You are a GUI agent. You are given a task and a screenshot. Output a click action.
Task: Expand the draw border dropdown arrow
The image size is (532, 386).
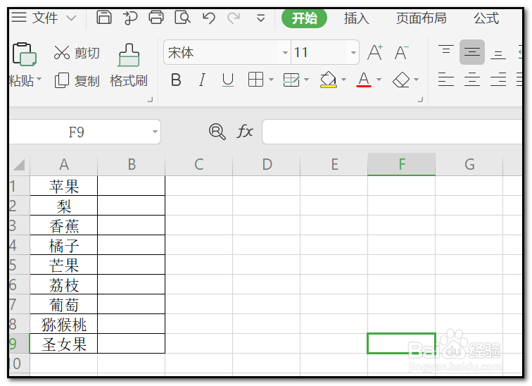pos(306,80)
